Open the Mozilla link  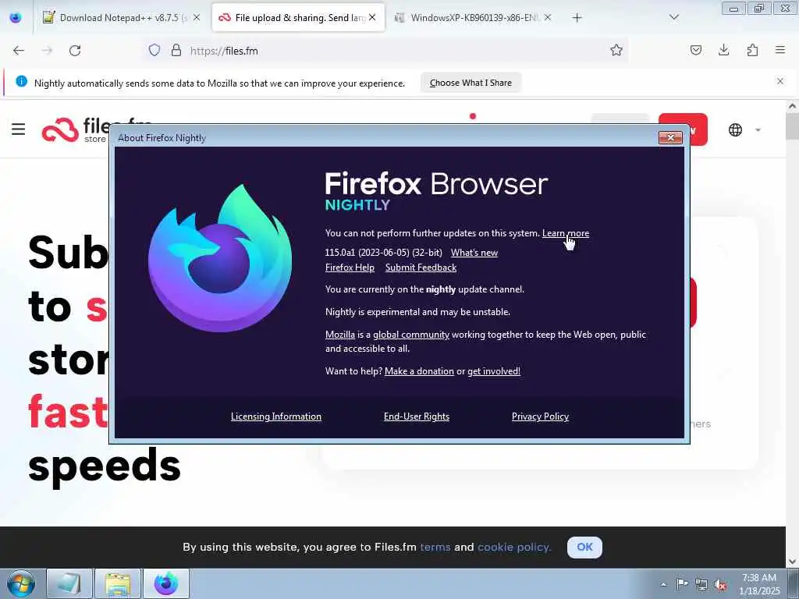340,335
